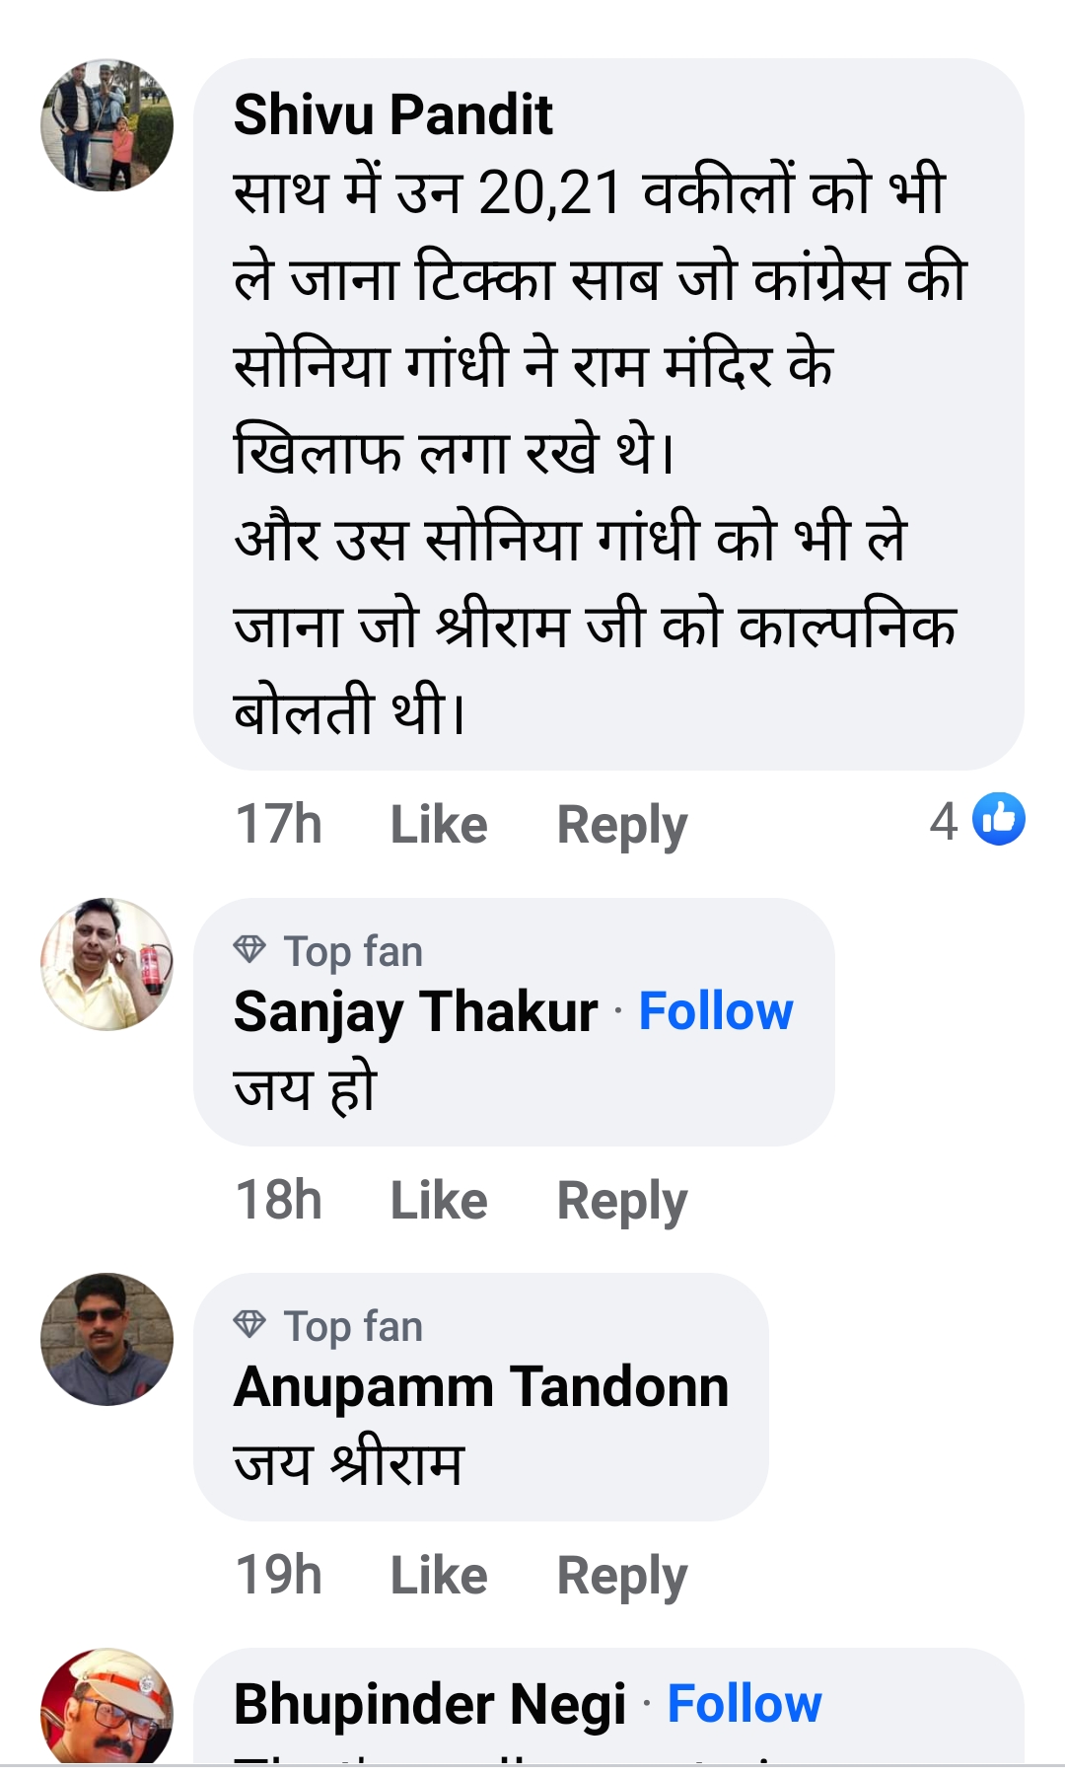The height and width of the screenshot is (1776, 1065).
Task: Open Shivu Pandit's profile picture
Action: click(x=106, y=125)
